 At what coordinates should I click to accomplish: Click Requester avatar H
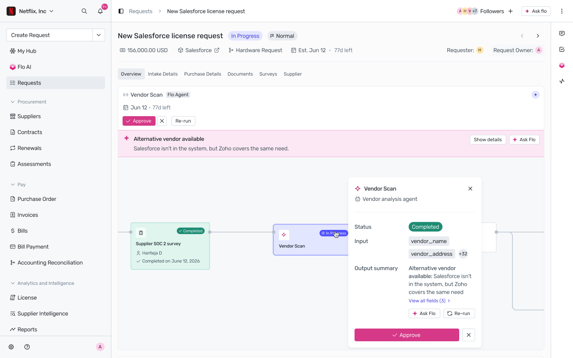click(x=480, y=50)
